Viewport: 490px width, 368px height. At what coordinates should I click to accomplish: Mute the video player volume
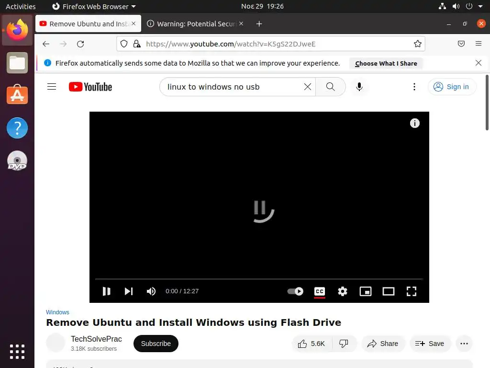pyautogui.click(x=151, y=291)
